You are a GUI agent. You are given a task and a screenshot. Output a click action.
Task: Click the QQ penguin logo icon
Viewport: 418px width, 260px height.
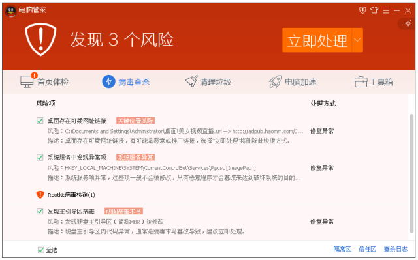point(10,11)
